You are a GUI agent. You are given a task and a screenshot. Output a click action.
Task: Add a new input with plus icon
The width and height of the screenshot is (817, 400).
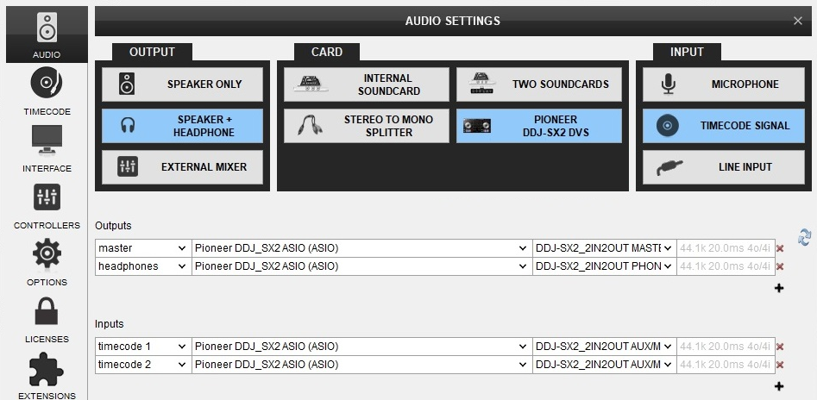pyautogui.click(x=779, y=386)
